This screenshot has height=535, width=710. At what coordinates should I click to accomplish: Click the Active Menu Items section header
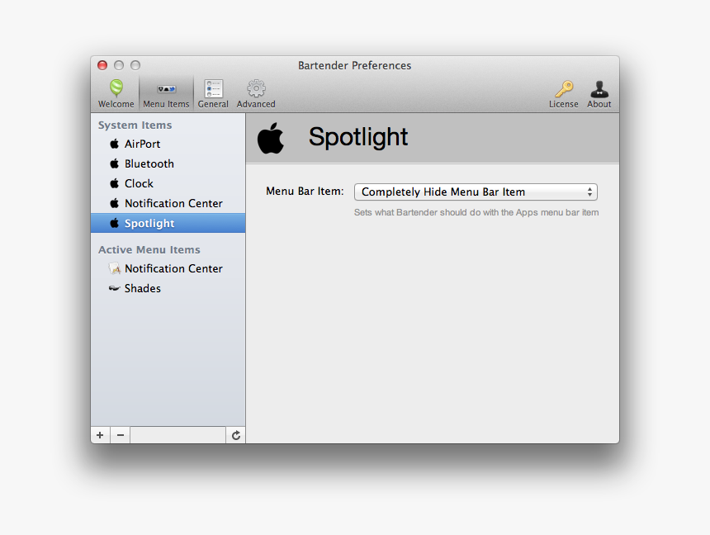149,249
